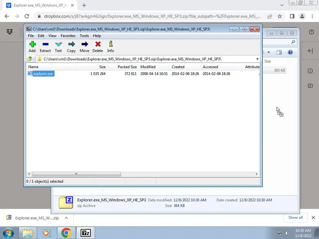Click the search magnifier in Explorer window
The height and width of the screenshot is (239, 319).
293,42
